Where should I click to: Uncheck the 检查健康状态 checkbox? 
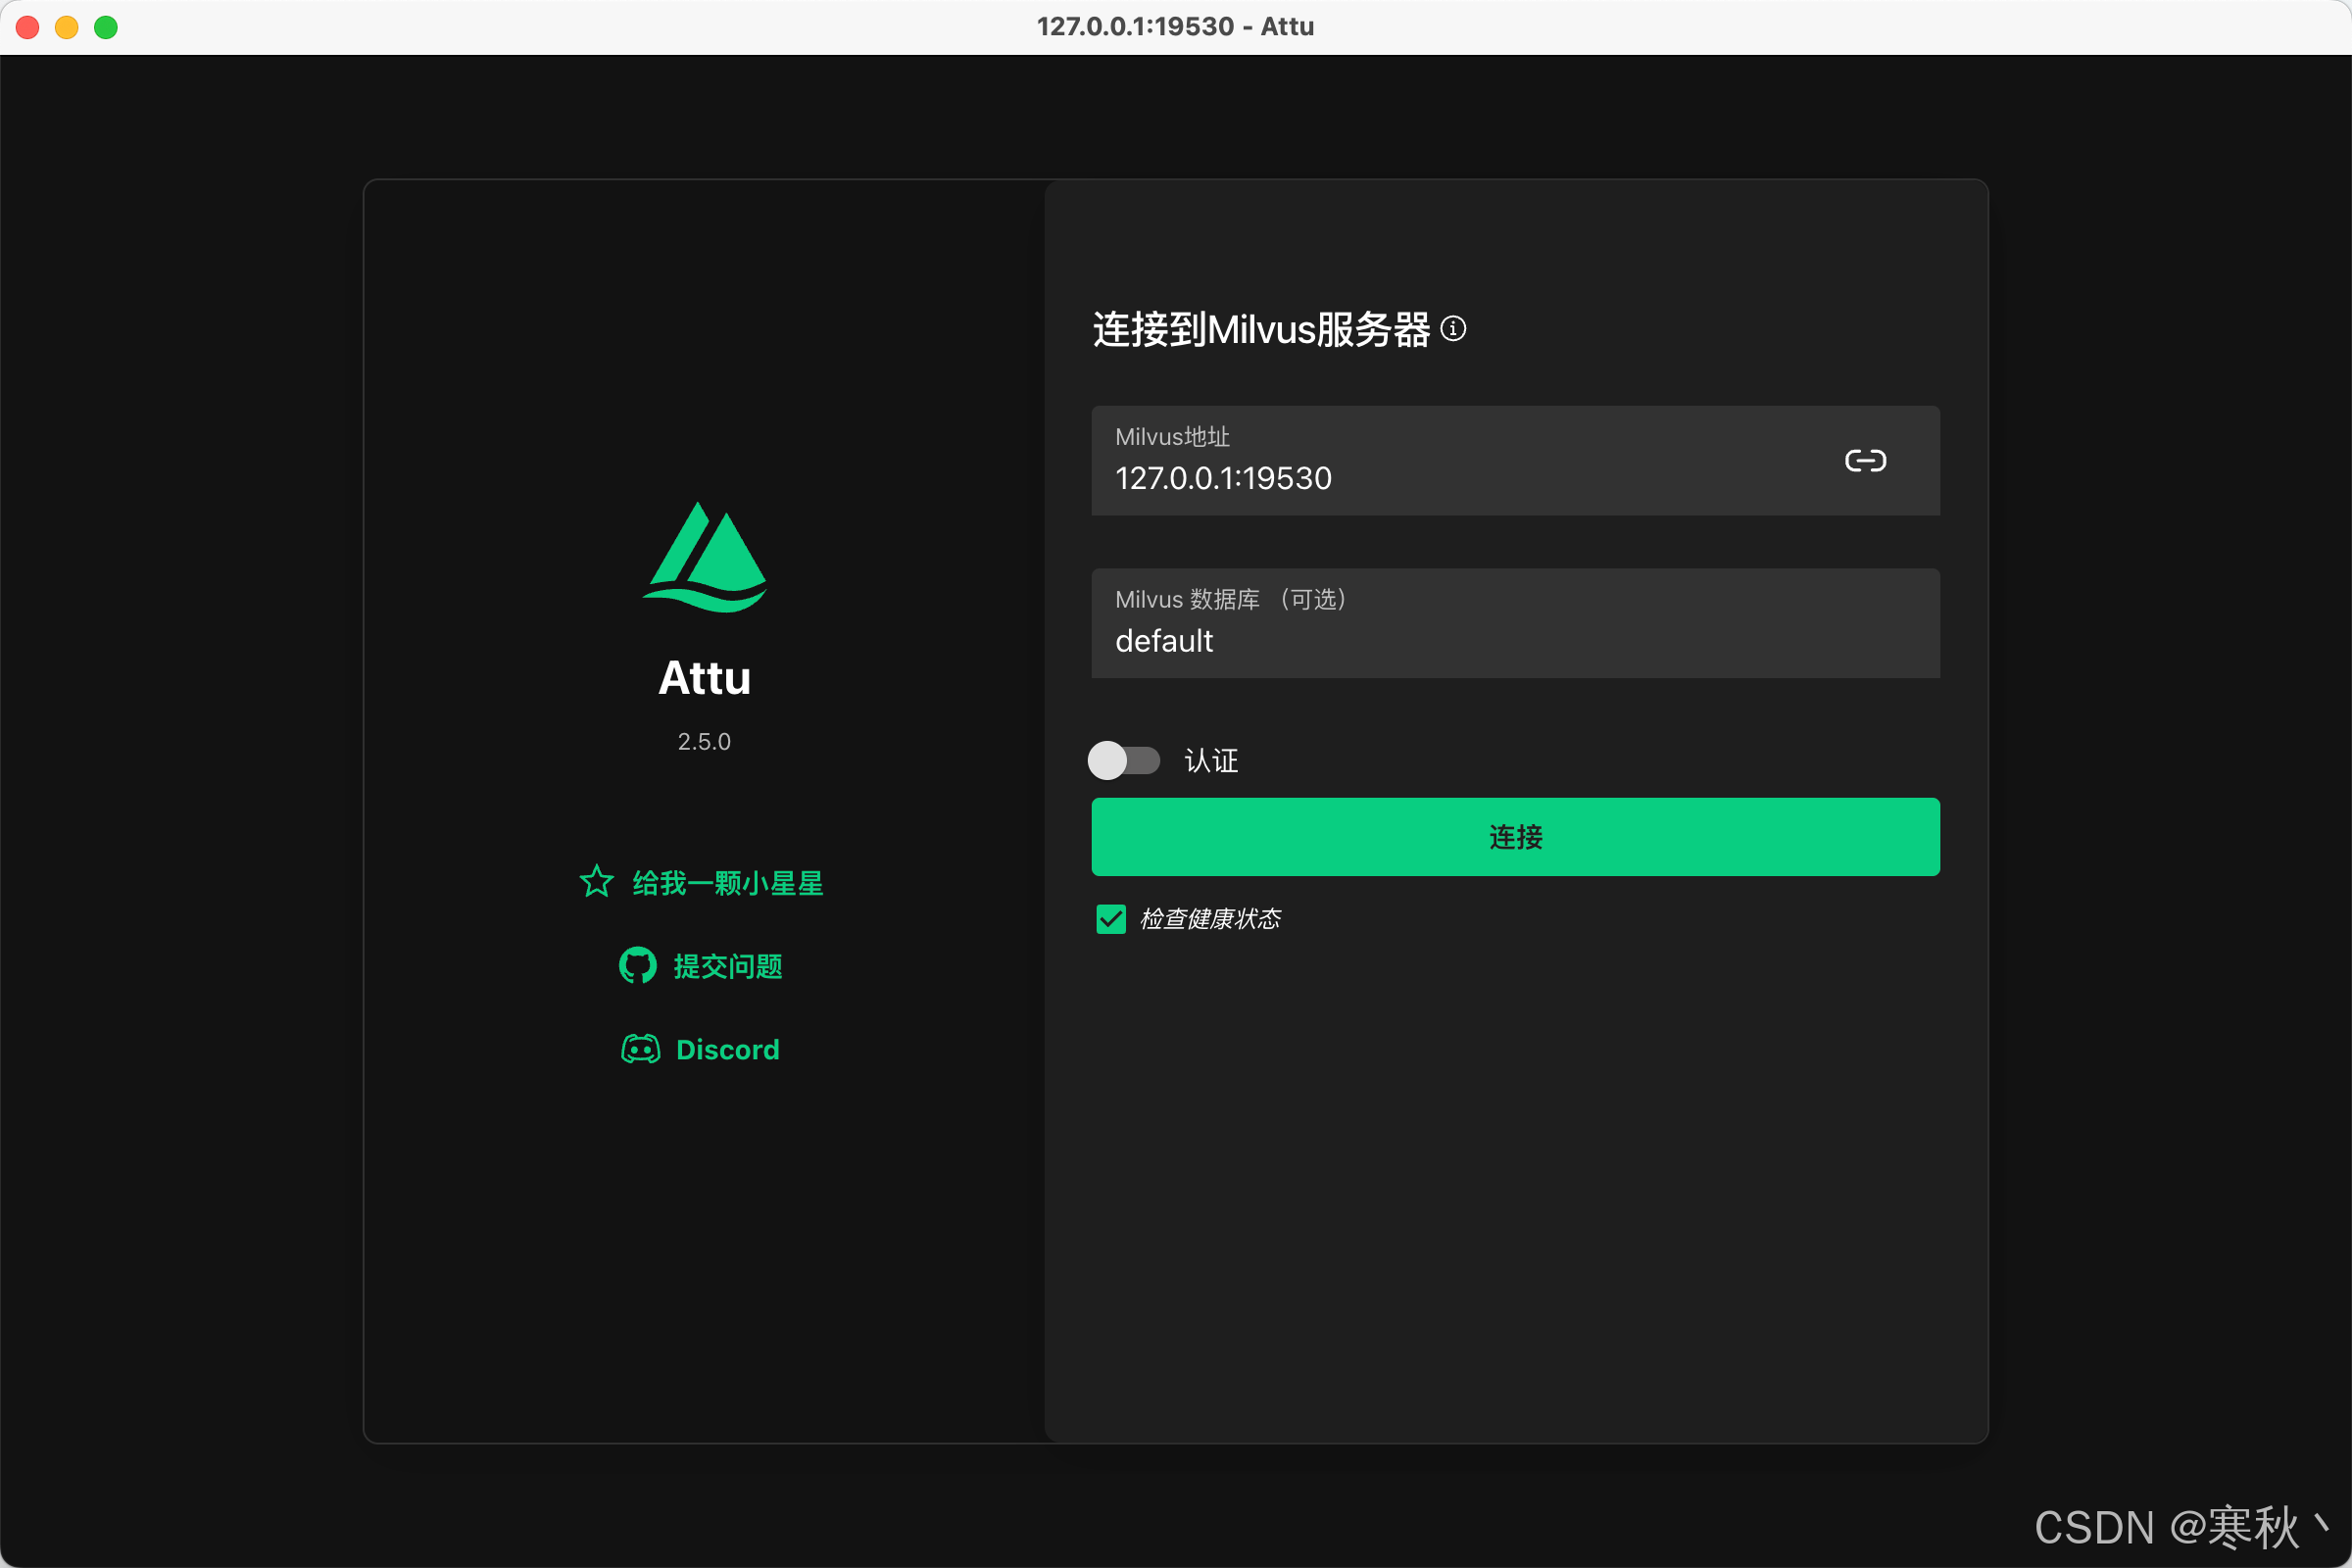[x=1111, y=919]
